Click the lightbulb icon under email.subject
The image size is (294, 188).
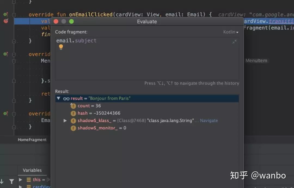pyautogui.click(x=61, y=47)
